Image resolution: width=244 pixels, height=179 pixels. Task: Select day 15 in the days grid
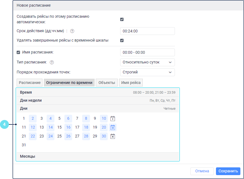59,127
